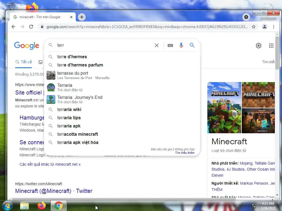Open the Chrome tab search dropdown
The image size is (282, 211).
coord(246,17)
